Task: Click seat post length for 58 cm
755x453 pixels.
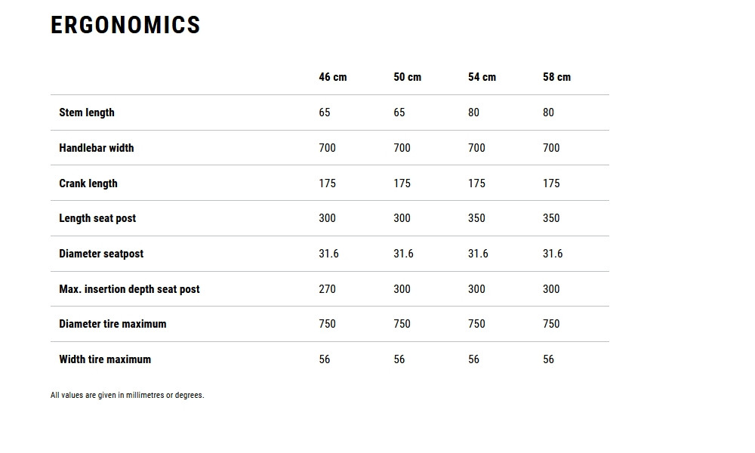Action: [551, 218]
